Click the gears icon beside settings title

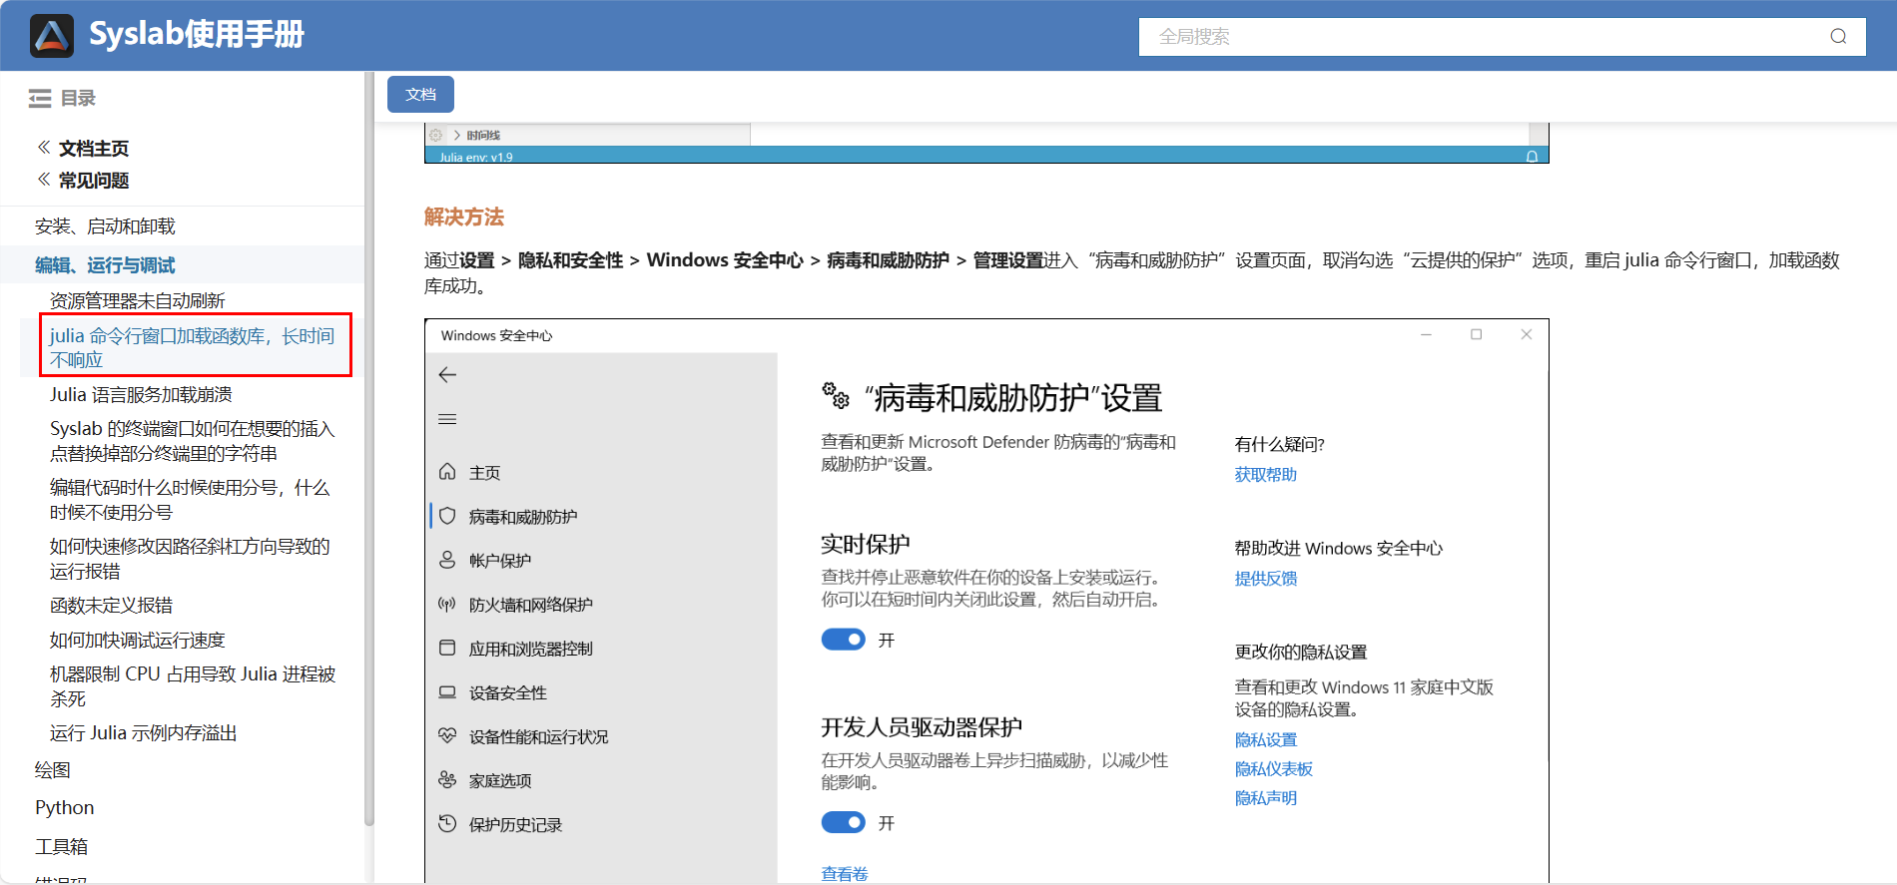836,395
